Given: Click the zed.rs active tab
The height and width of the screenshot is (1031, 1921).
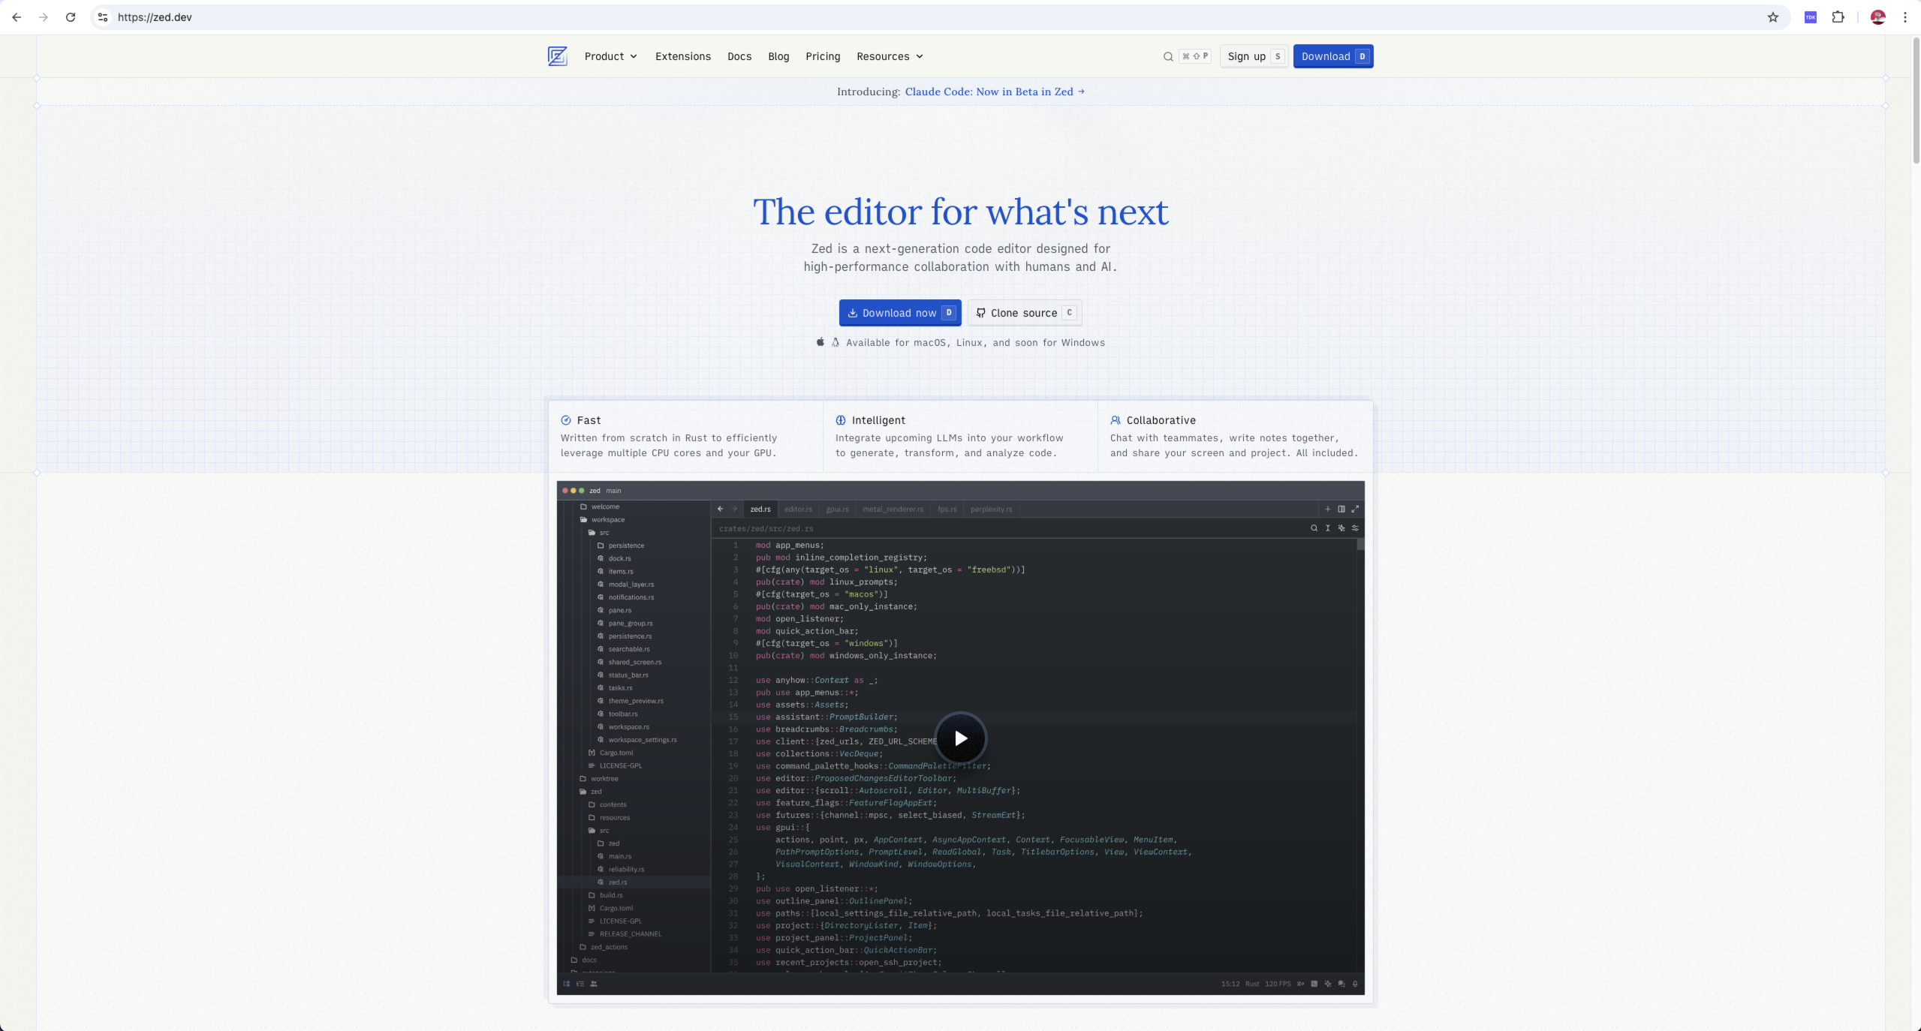Looking at the screenshot, I should 760,509.
